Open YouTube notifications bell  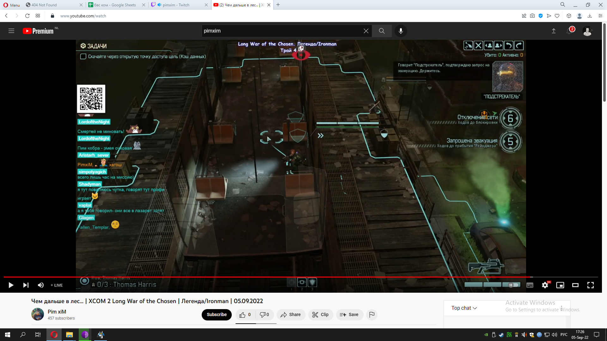click(569, 31)
